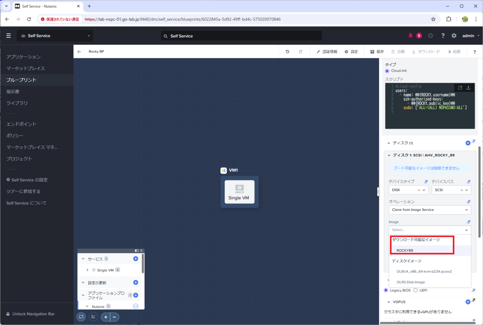483x325 pixels.
Task: Click the browser address bar
Action: click(x=237, y=19)
